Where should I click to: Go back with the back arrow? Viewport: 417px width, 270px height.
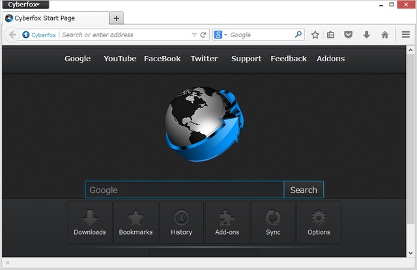[12, 35]
